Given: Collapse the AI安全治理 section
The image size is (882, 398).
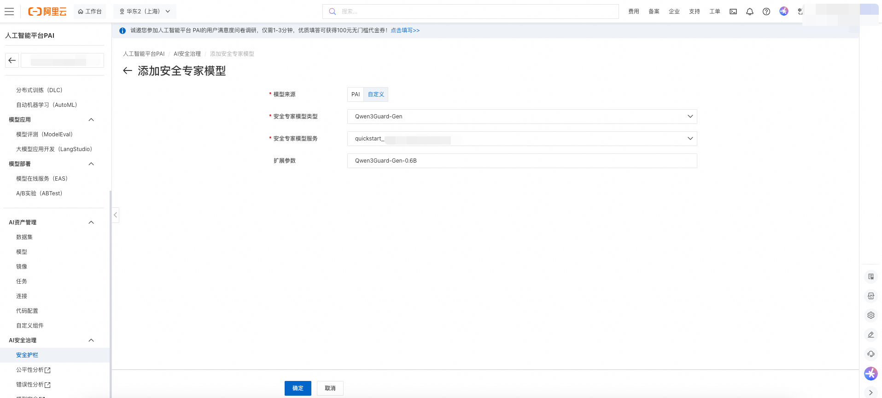Looking at the screenshot, I should (91, 340).
